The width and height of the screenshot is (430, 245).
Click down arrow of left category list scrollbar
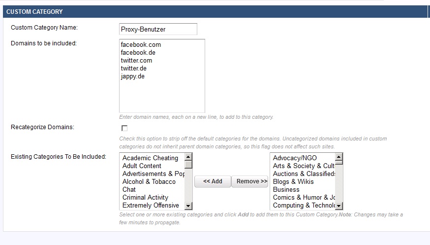point(188,206)
